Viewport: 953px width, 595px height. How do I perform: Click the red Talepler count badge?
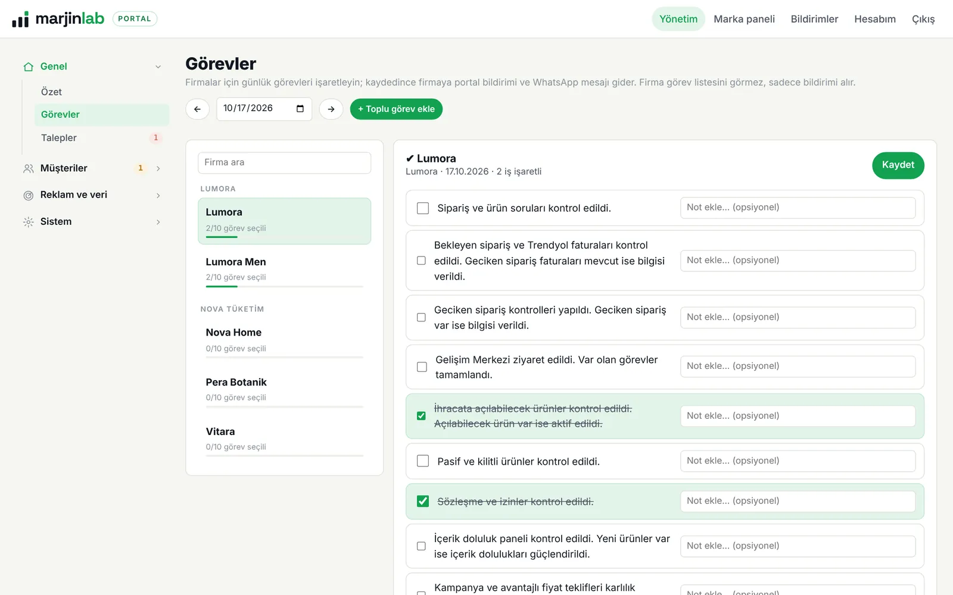coord(156,137)
